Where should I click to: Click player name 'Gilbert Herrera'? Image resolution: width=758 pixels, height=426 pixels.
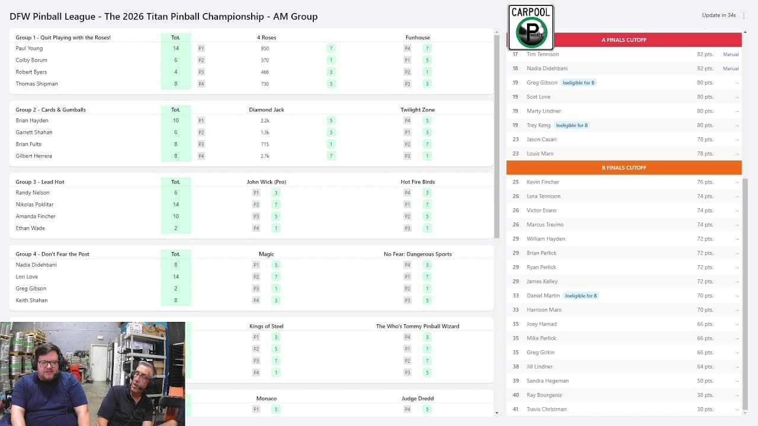[34, 156]
